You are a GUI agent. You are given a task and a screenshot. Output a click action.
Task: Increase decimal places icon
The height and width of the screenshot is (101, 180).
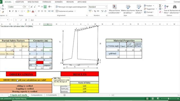102,11
